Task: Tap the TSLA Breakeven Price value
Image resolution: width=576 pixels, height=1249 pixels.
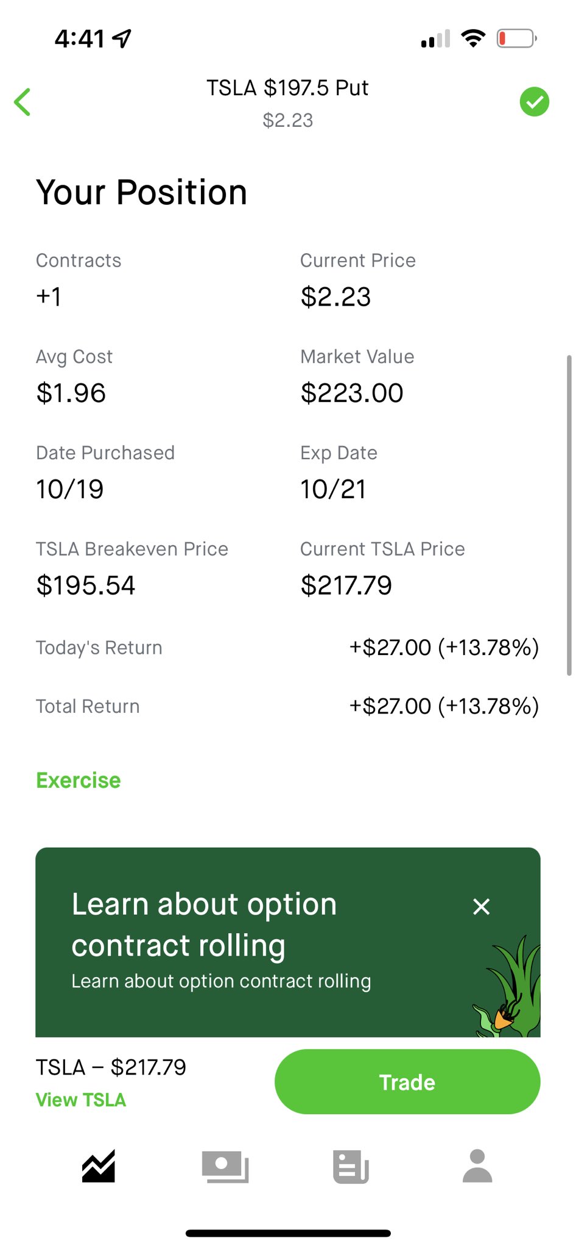Action: coord(86,585)
